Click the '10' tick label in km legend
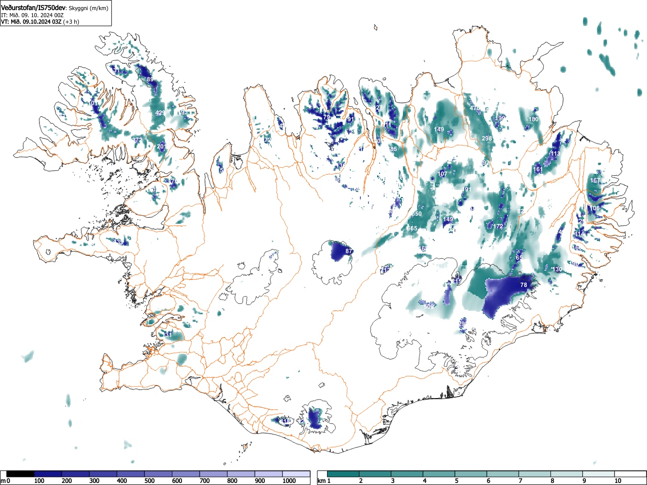 click(x=618, y=481)
